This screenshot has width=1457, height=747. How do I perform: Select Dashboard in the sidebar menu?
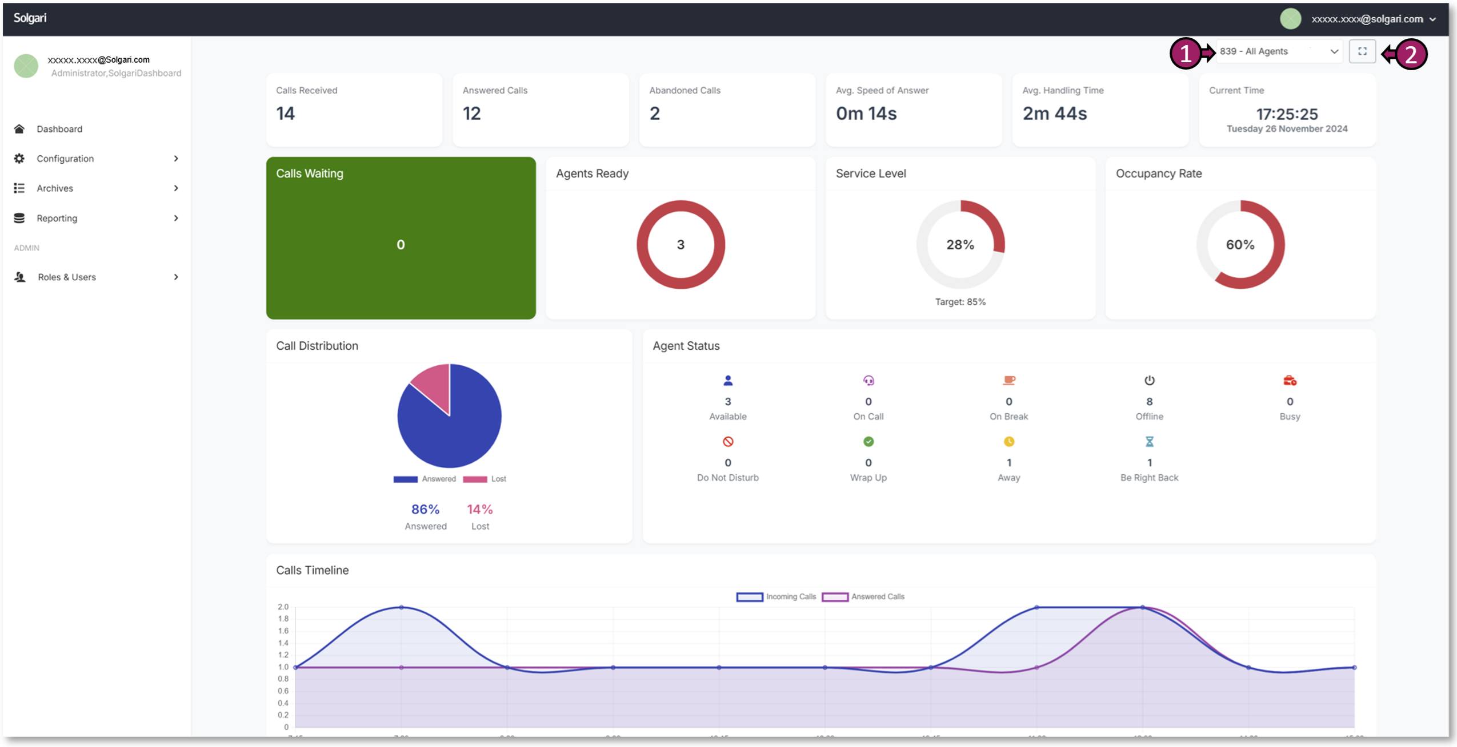coord(59,128)
